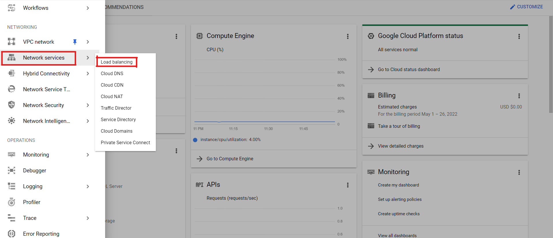Viewport: 553px width, 238px height.
Task: Open Network services menu item
Action: click(x=49, y=58)
